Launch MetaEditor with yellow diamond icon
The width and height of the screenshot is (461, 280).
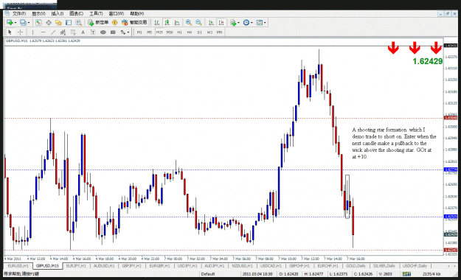(x=114, y=22)
